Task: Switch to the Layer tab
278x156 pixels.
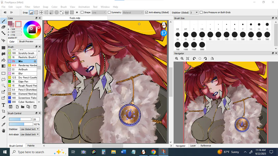Action: tap(193, 146)
